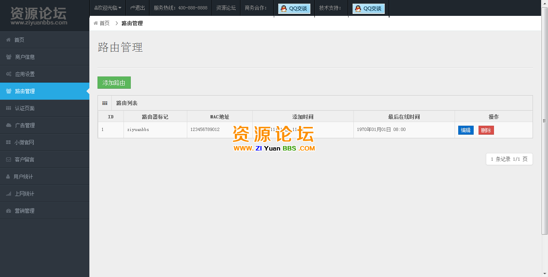Click the 退出 logout arrow icon
The height and width of the screenshot is (277, 548).
132,8
